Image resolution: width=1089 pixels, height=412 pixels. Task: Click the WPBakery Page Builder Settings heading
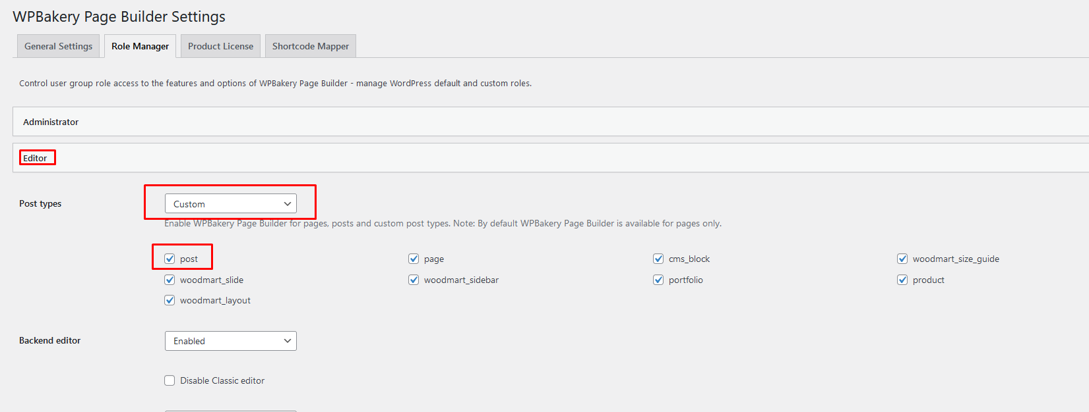(119, 17)
